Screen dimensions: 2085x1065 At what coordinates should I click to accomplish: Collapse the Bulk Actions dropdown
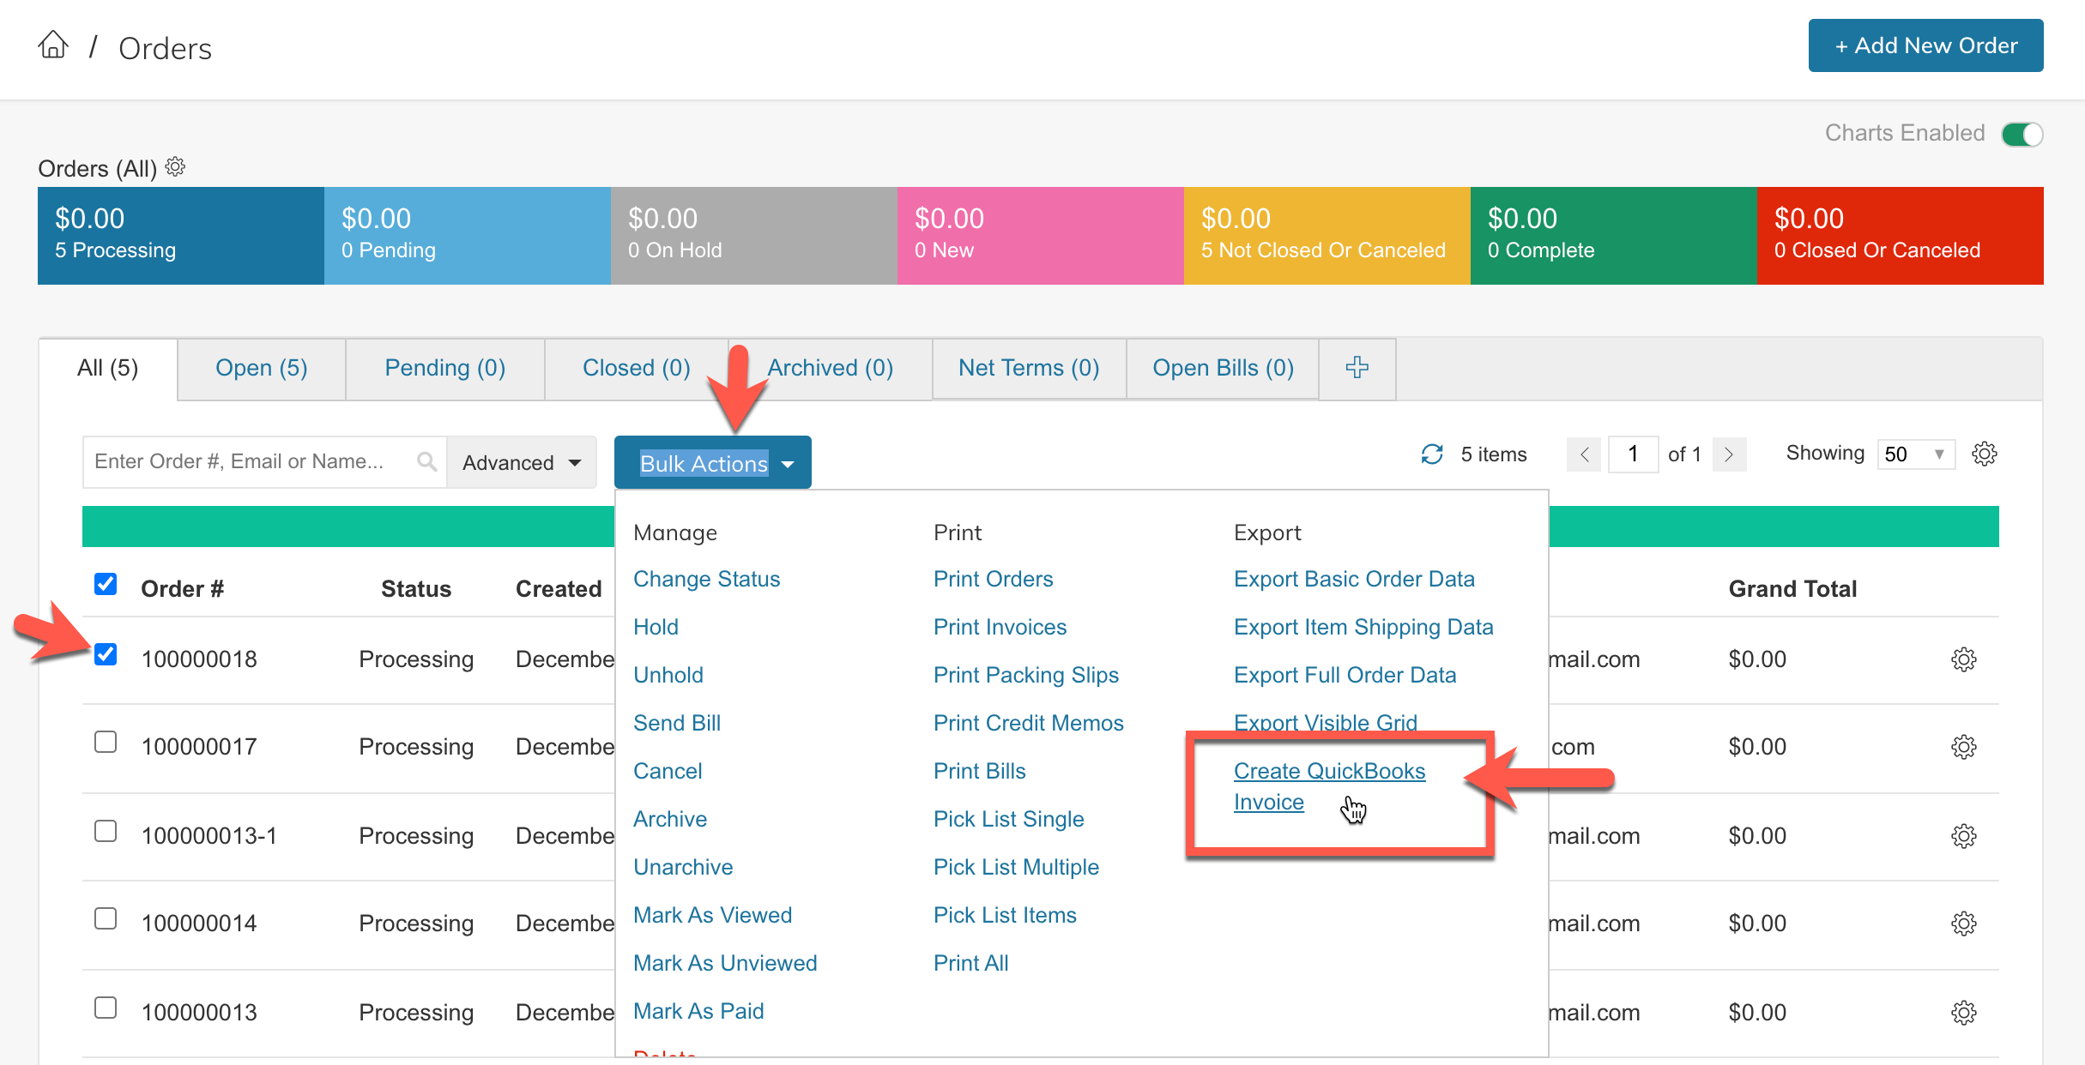(712, 463)
